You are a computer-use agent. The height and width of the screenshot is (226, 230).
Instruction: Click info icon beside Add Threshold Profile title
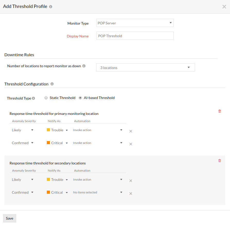tap(51, 7)
